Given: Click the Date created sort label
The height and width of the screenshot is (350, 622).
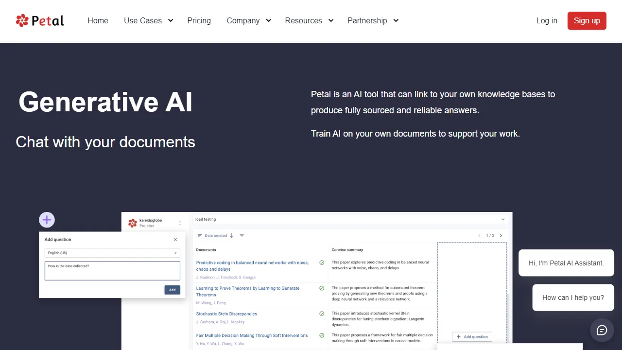Looking at the screenshot, I should pyautogui.click(x=216, y=236).
